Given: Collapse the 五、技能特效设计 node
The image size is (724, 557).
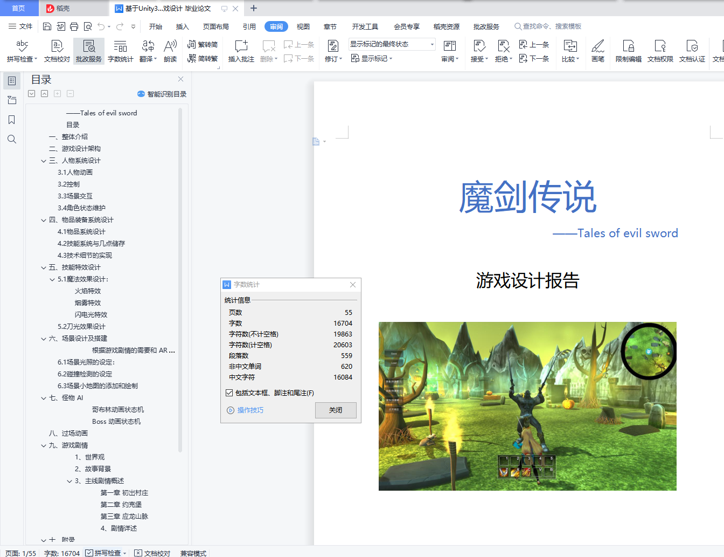Looking at the screenshot, I should [x=44, y=267].
